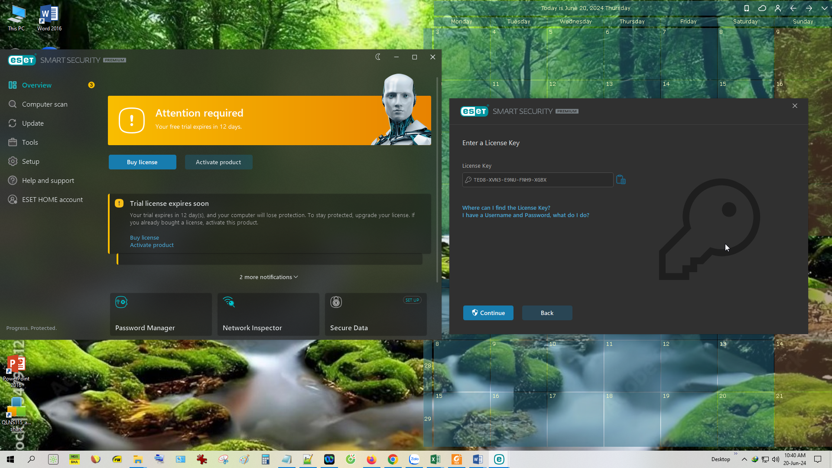The image size is (832, 468).
Task: Click the Desktop toolbar label in taskbar
Action: click(720, 459)
